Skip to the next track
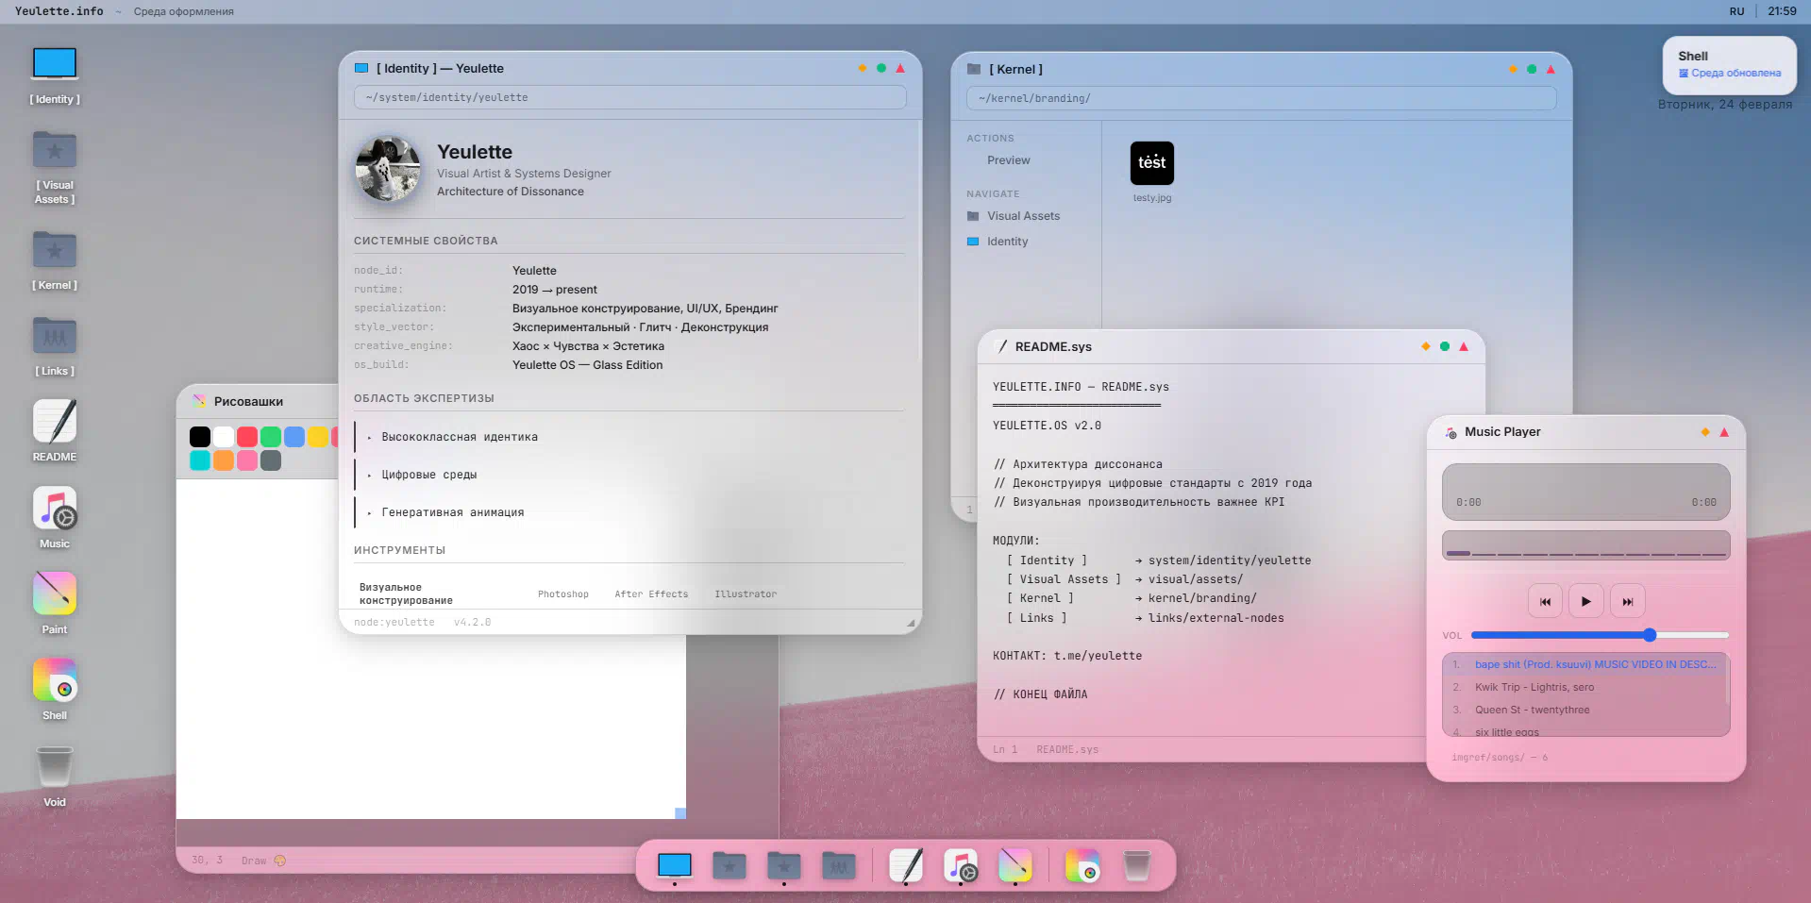Screen dimensions: 1811x903 (1627, 601)
